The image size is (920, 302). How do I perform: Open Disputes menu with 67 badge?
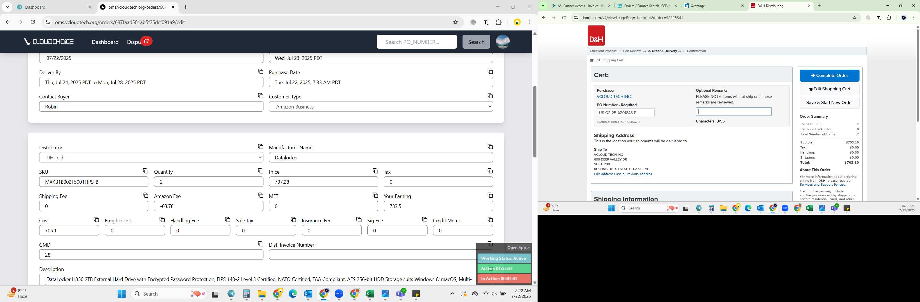139,42
